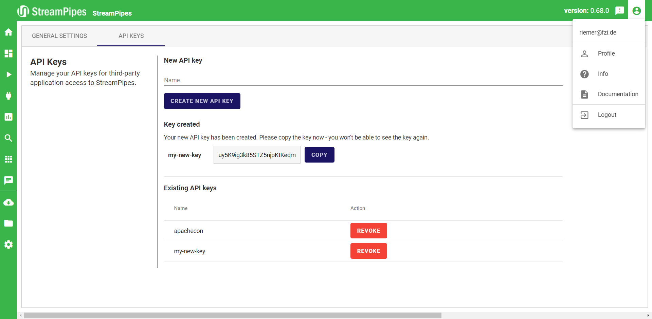This screenshot has height=319, width=652.
Task: Open the Dashboard icon in sidebar
Action: tap(8, 54)
